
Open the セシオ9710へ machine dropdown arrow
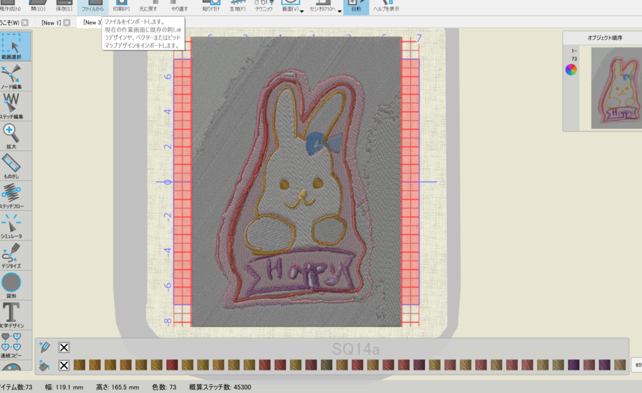coord(340,11)
